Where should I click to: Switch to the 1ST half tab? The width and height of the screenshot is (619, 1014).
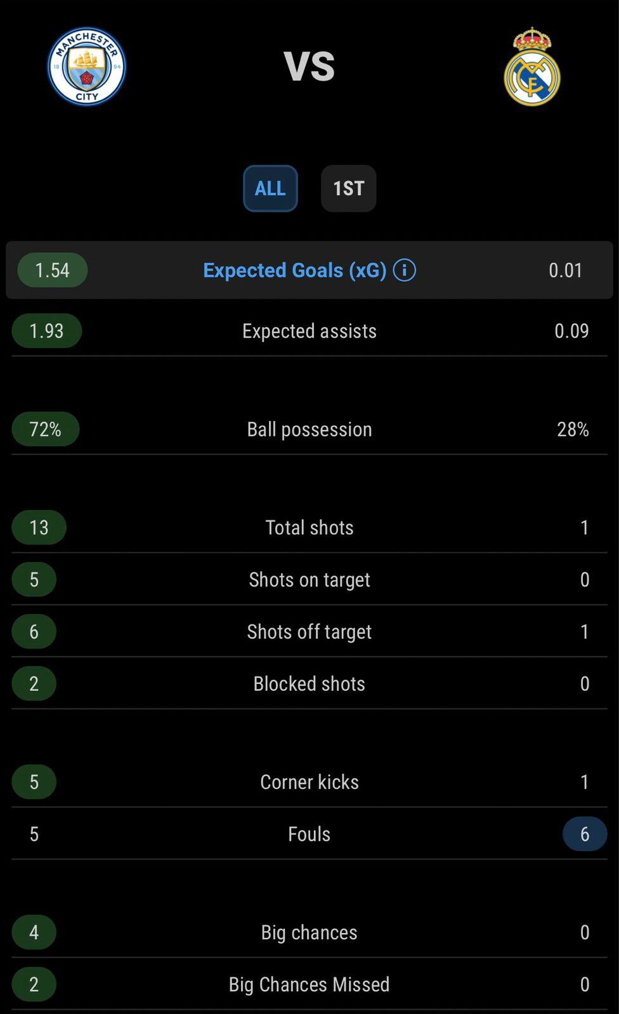(349, 188)
